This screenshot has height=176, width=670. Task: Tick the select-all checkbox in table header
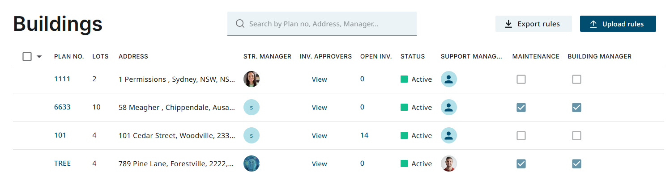[27, 56]
